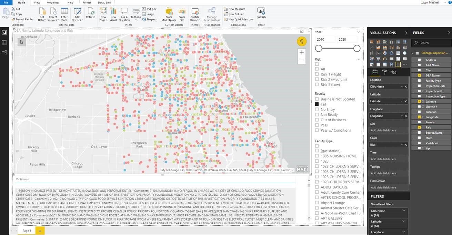Open Format roller tab in Visualizations
Viewport: 452px width, 235px height.
(384, 72)
